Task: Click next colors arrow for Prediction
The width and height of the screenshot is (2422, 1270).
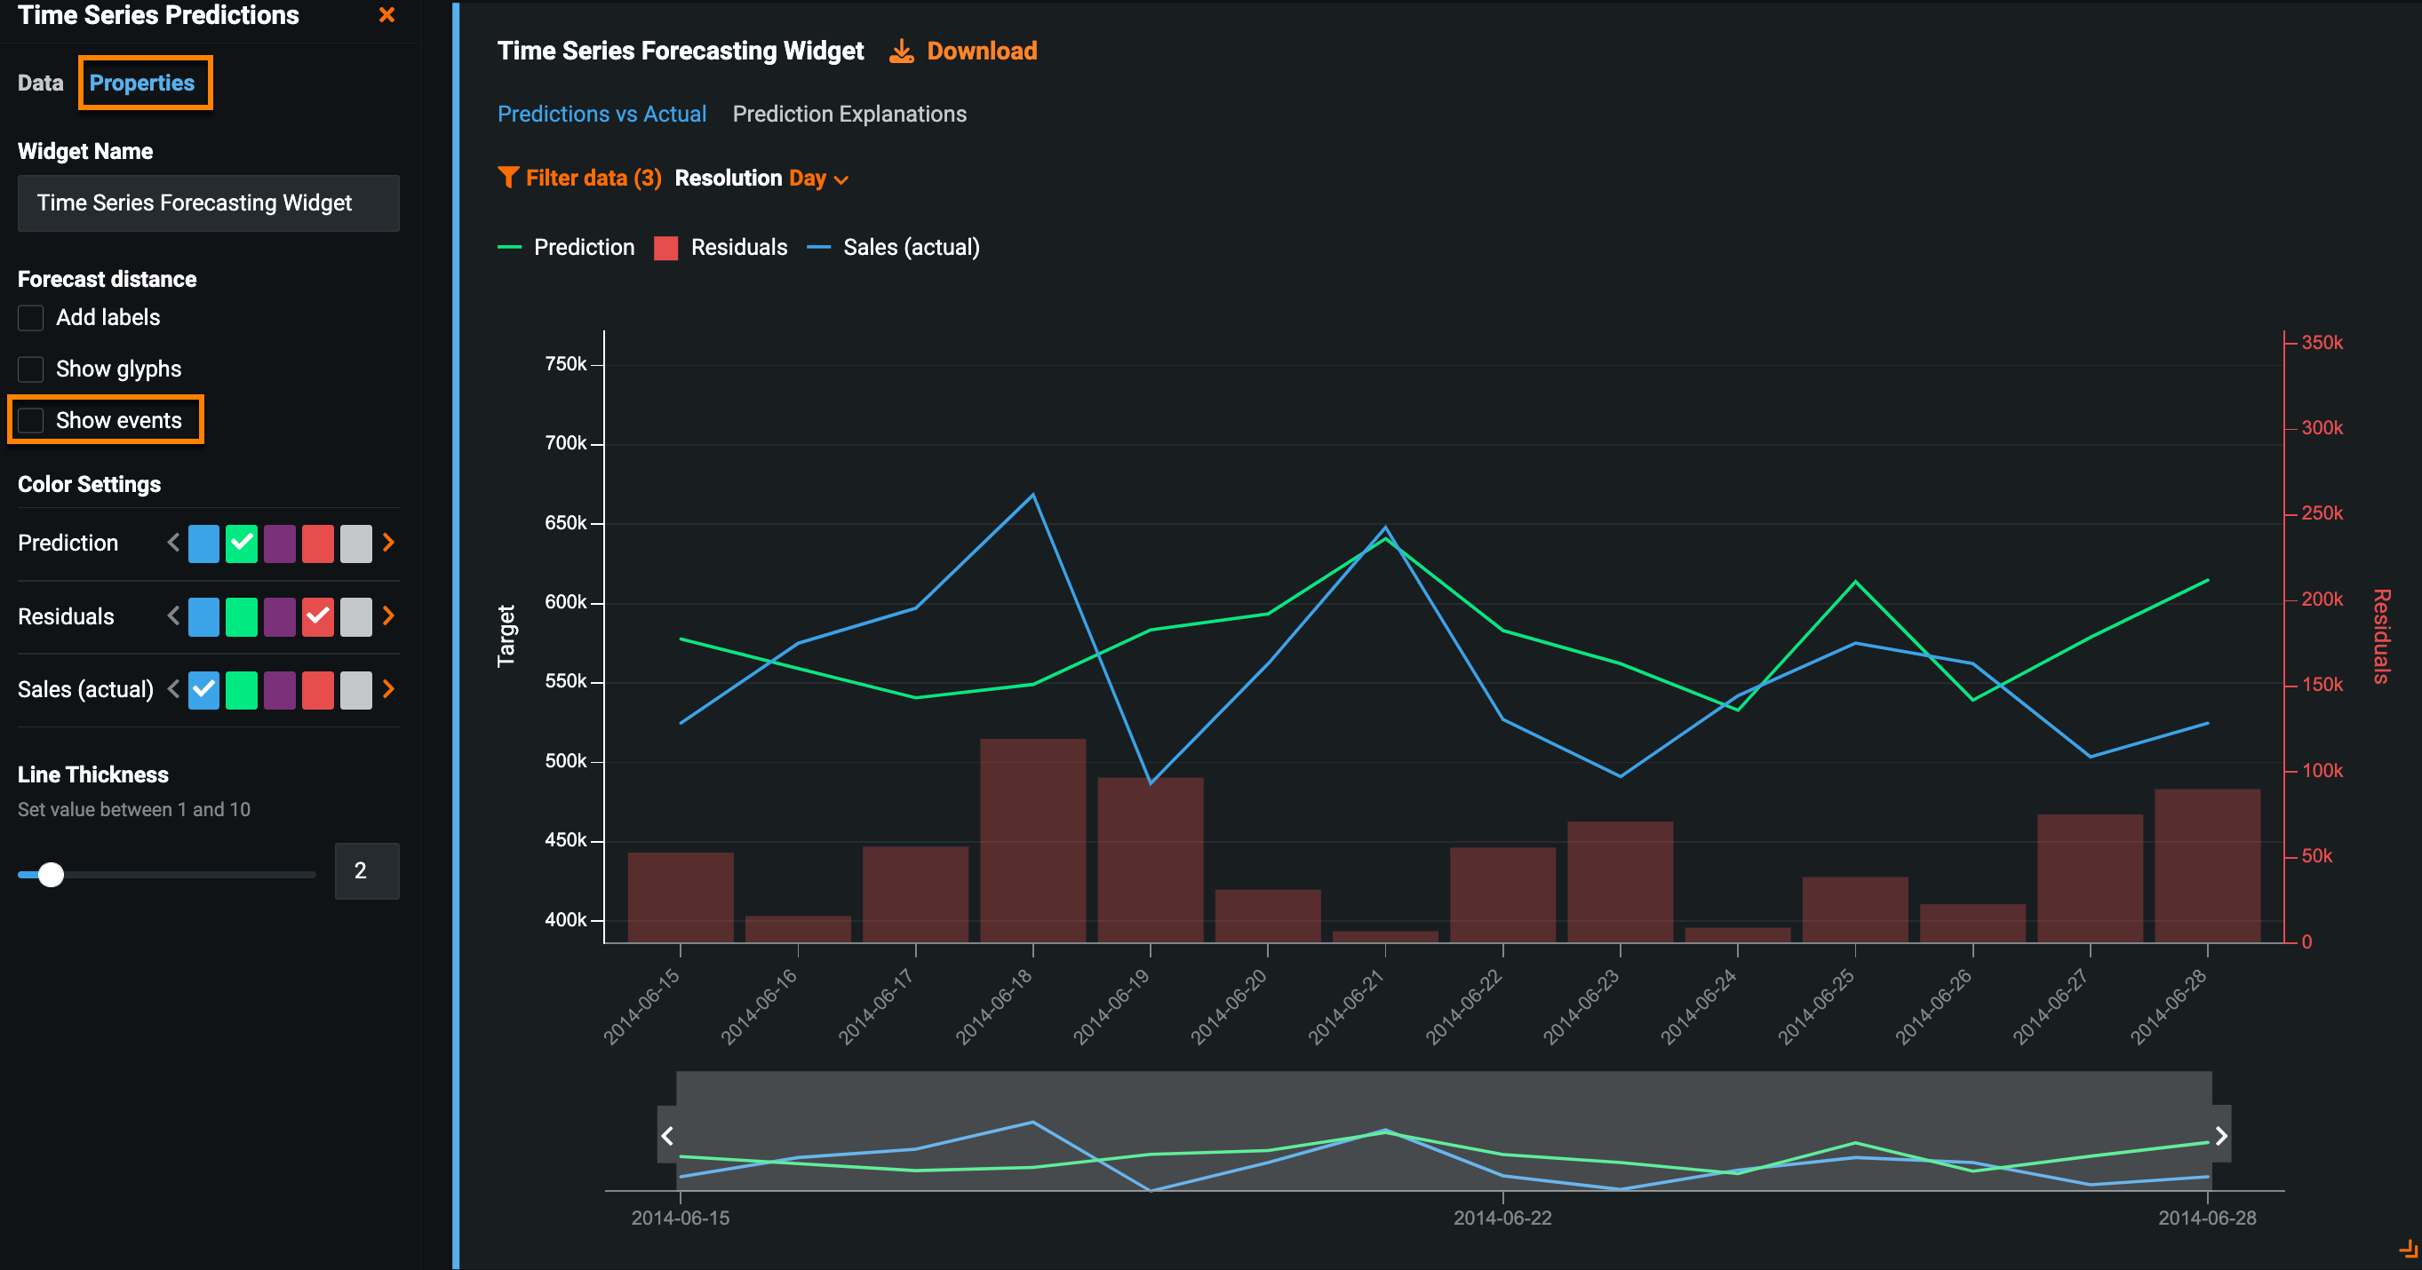Action: tap(388, 543)
